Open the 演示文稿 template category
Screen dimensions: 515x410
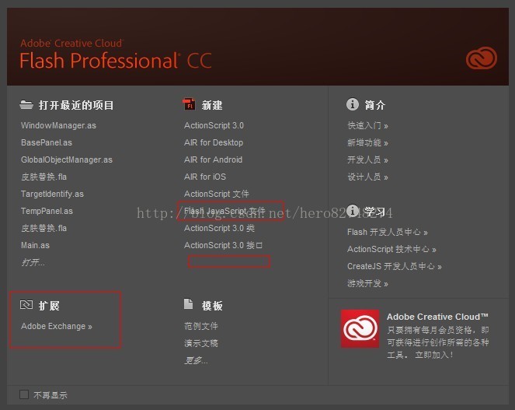201,343
